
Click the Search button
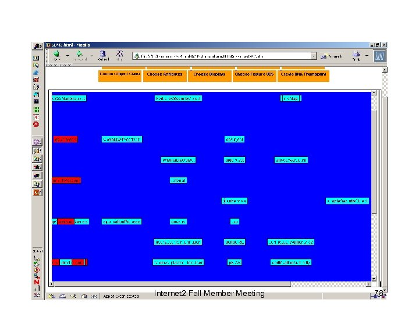coord(332,56)
